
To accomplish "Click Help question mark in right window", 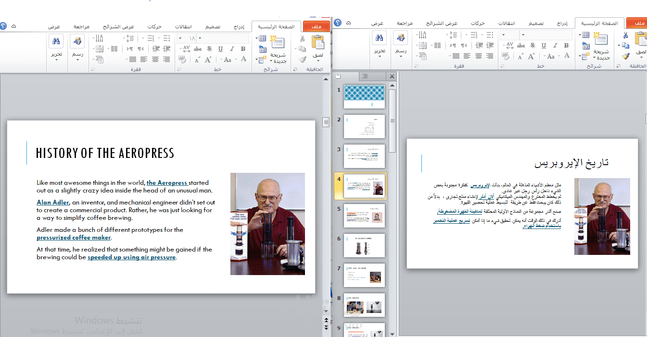I will coord(338,23).
